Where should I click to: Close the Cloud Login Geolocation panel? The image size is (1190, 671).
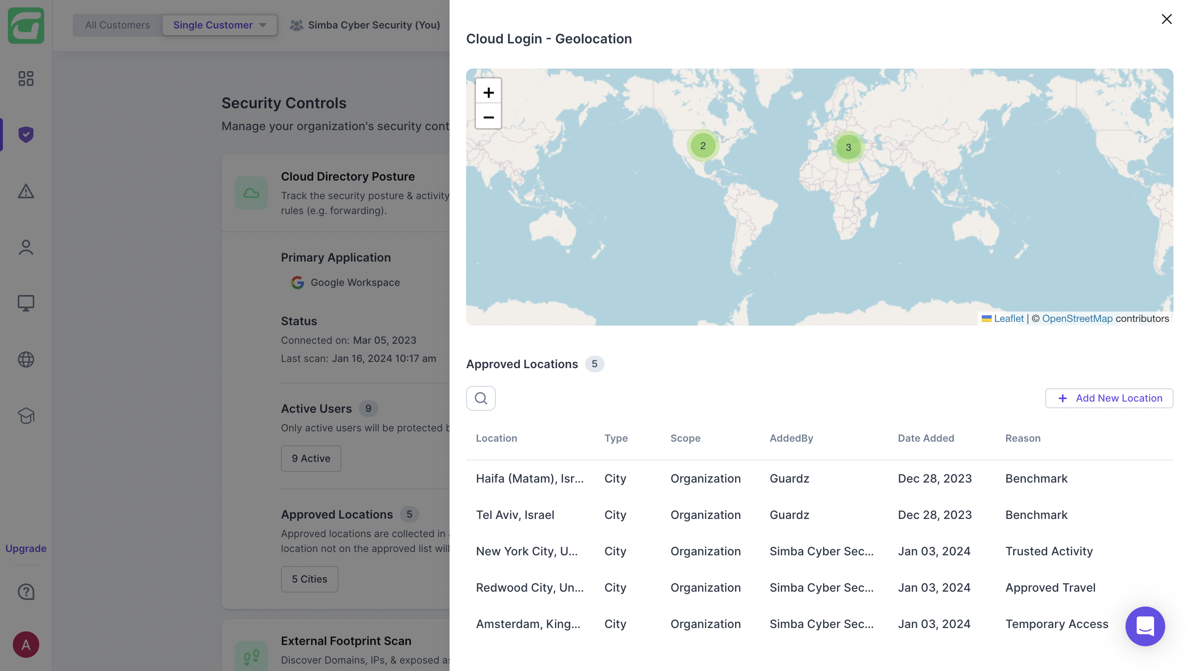coord(1166,19)
